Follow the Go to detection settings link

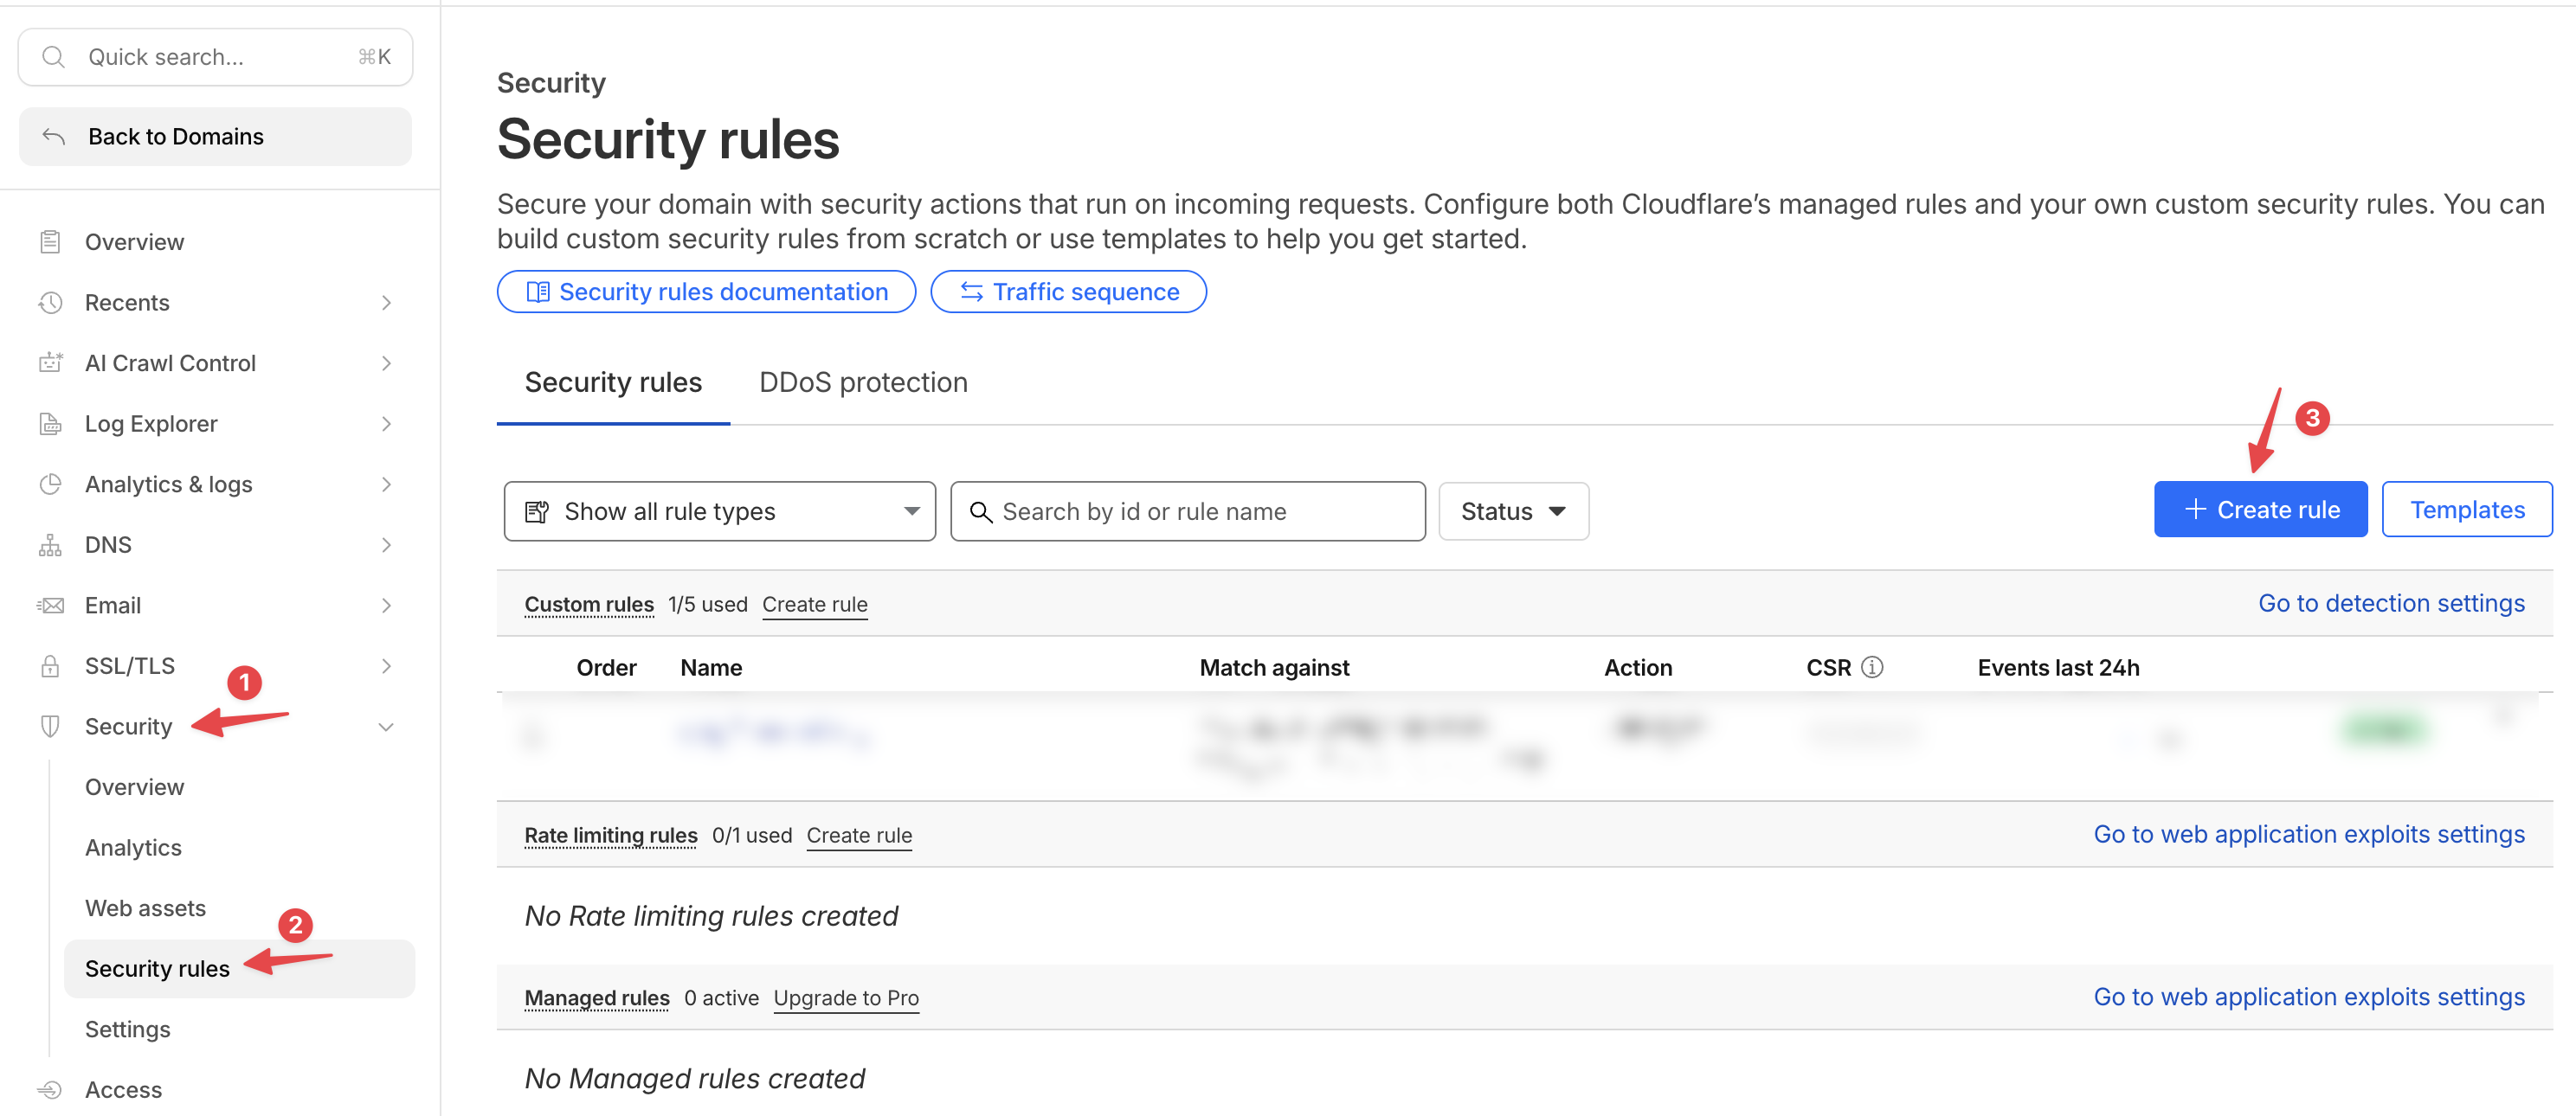click(x=2392, y=602)
